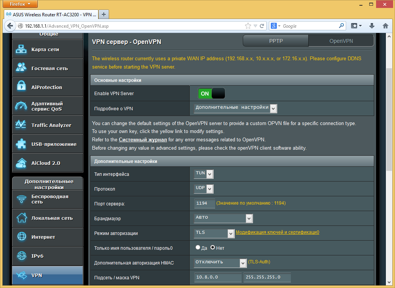Expand the Брандмауэр Авто dropdown

[x=223, y=218]
